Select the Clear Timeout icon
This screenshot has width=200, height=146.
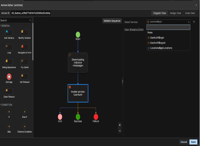coord(9,91)
